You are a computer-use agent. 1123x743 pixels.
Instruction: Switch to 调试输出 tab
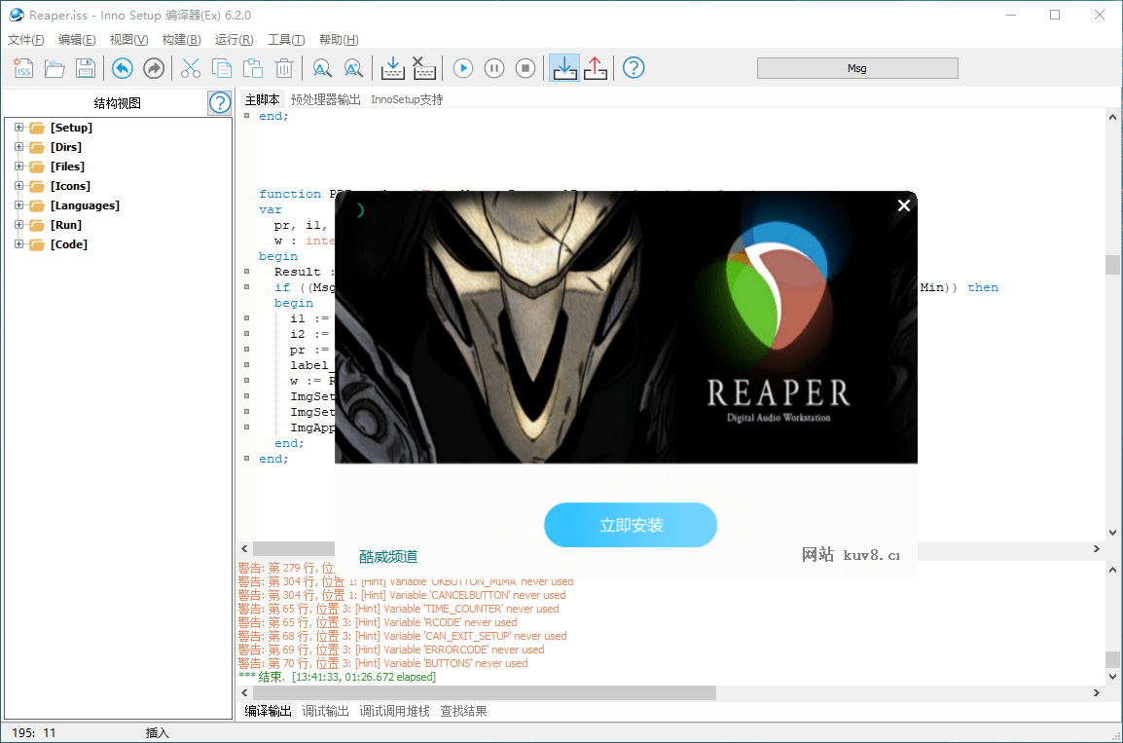(x=325, y=711)
